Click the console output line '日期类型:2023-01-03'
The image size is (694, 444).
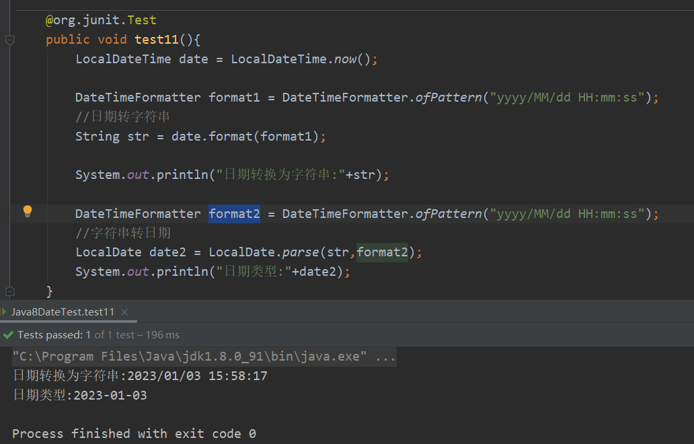pos(79,395)
